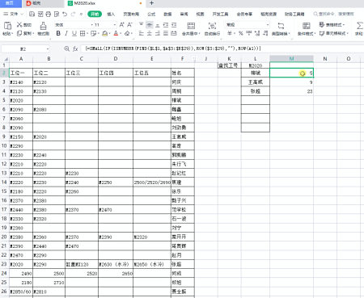The width and height of the screenshot is (364, 298).
Task: Click the Merge and Center icon
Action: 191,26
